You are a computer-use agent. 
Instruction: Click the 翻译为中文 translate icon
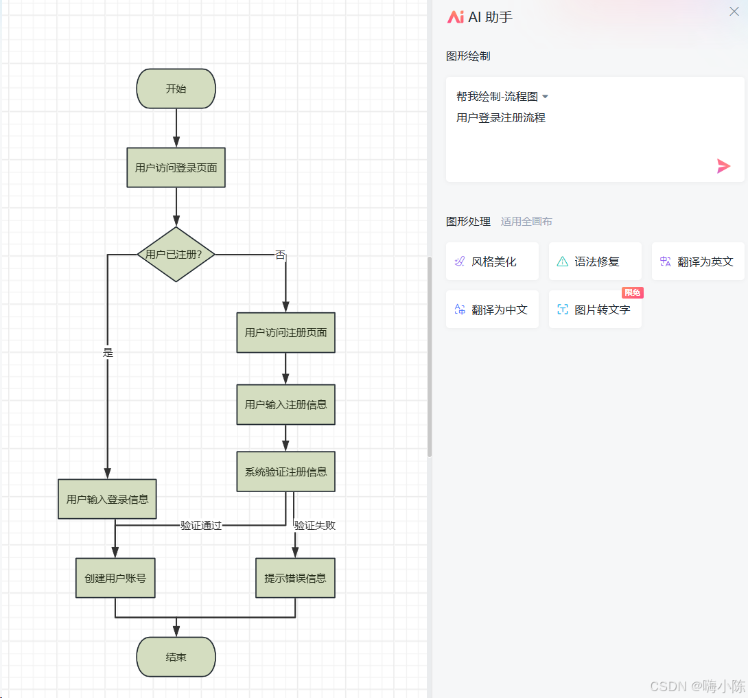click(x=459, y=309)
